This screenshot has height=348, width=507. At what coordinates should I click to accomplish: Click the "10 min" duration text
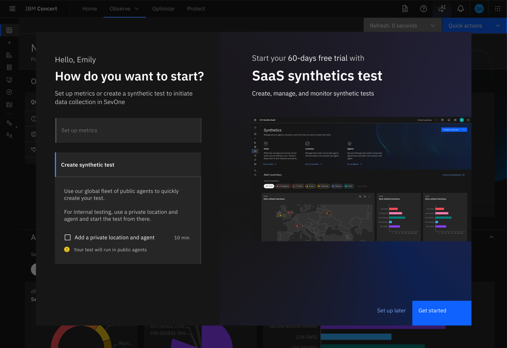click(182, 238)
